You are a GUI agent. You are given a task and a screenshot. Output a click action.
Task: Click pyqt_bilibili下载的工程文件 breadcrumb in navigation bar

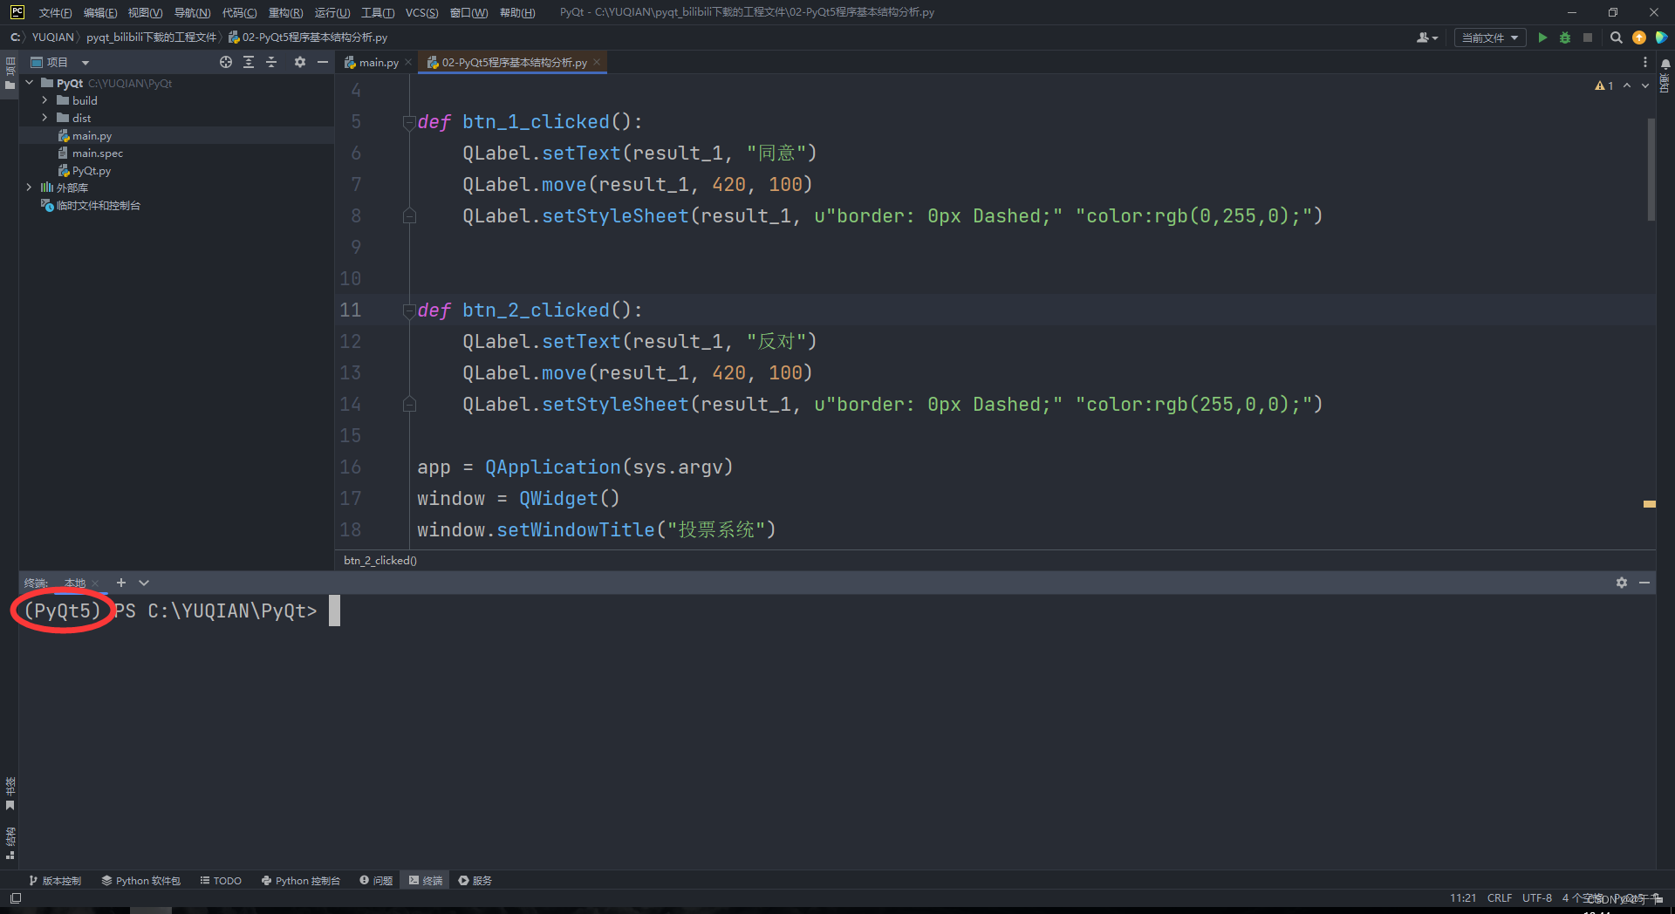coord(151,38)
